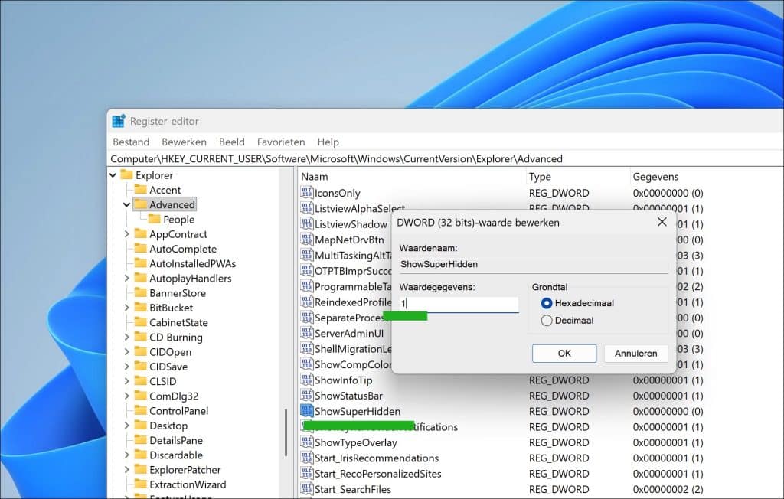Click the registry path address bar
This screenshot has width=784, height=499.
pos(445,159)
